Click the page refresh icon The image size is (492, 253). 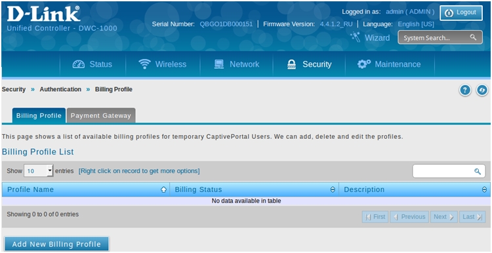(482, 90)
